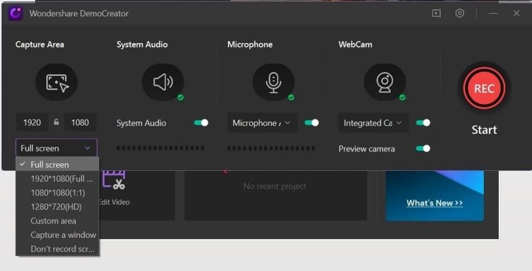Click the aspect ratio lock icon
Screen dimensions: 532x271
pyautogui.click(x=56, y=122)
